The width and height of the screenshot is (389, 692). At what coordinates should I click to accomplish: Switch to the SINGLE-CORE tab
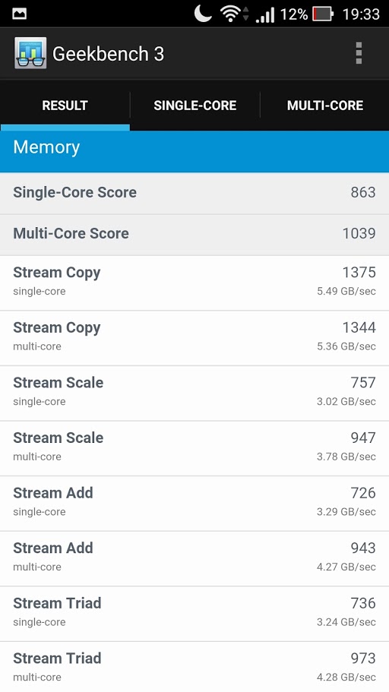[194, 106]
